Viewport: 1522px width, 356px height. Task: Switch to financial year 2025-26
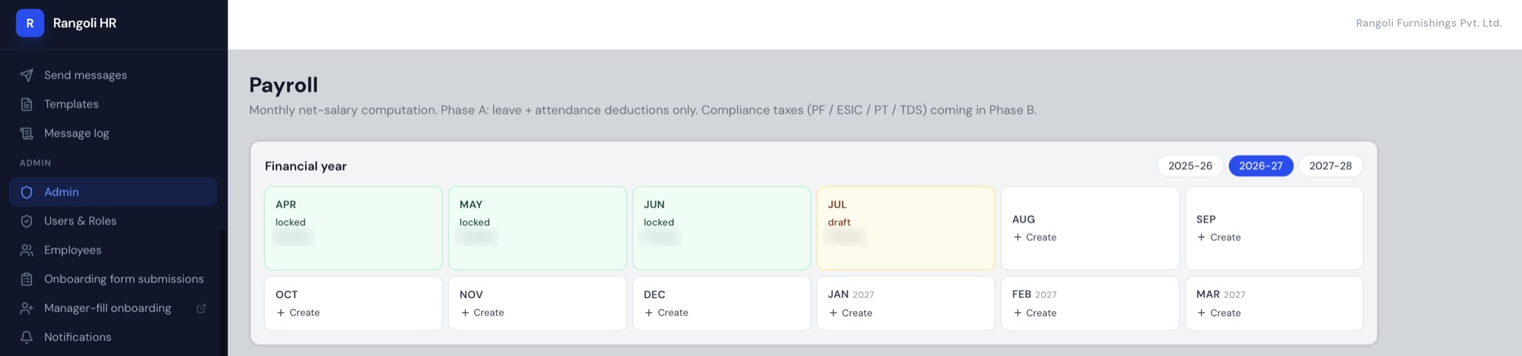pyautogui.click(x=1190, y=165)
